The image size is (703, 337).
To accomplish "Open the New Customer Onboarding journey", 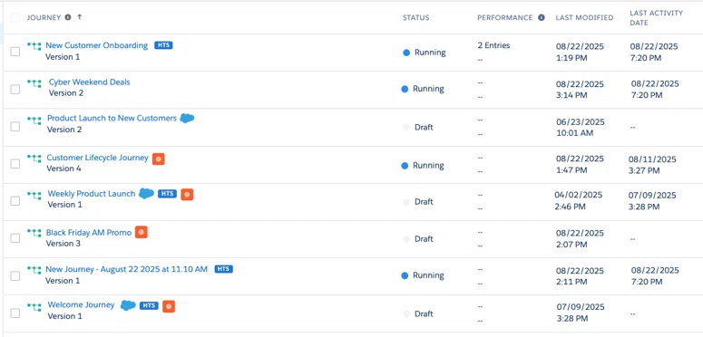I will click(x=96, y=45).
